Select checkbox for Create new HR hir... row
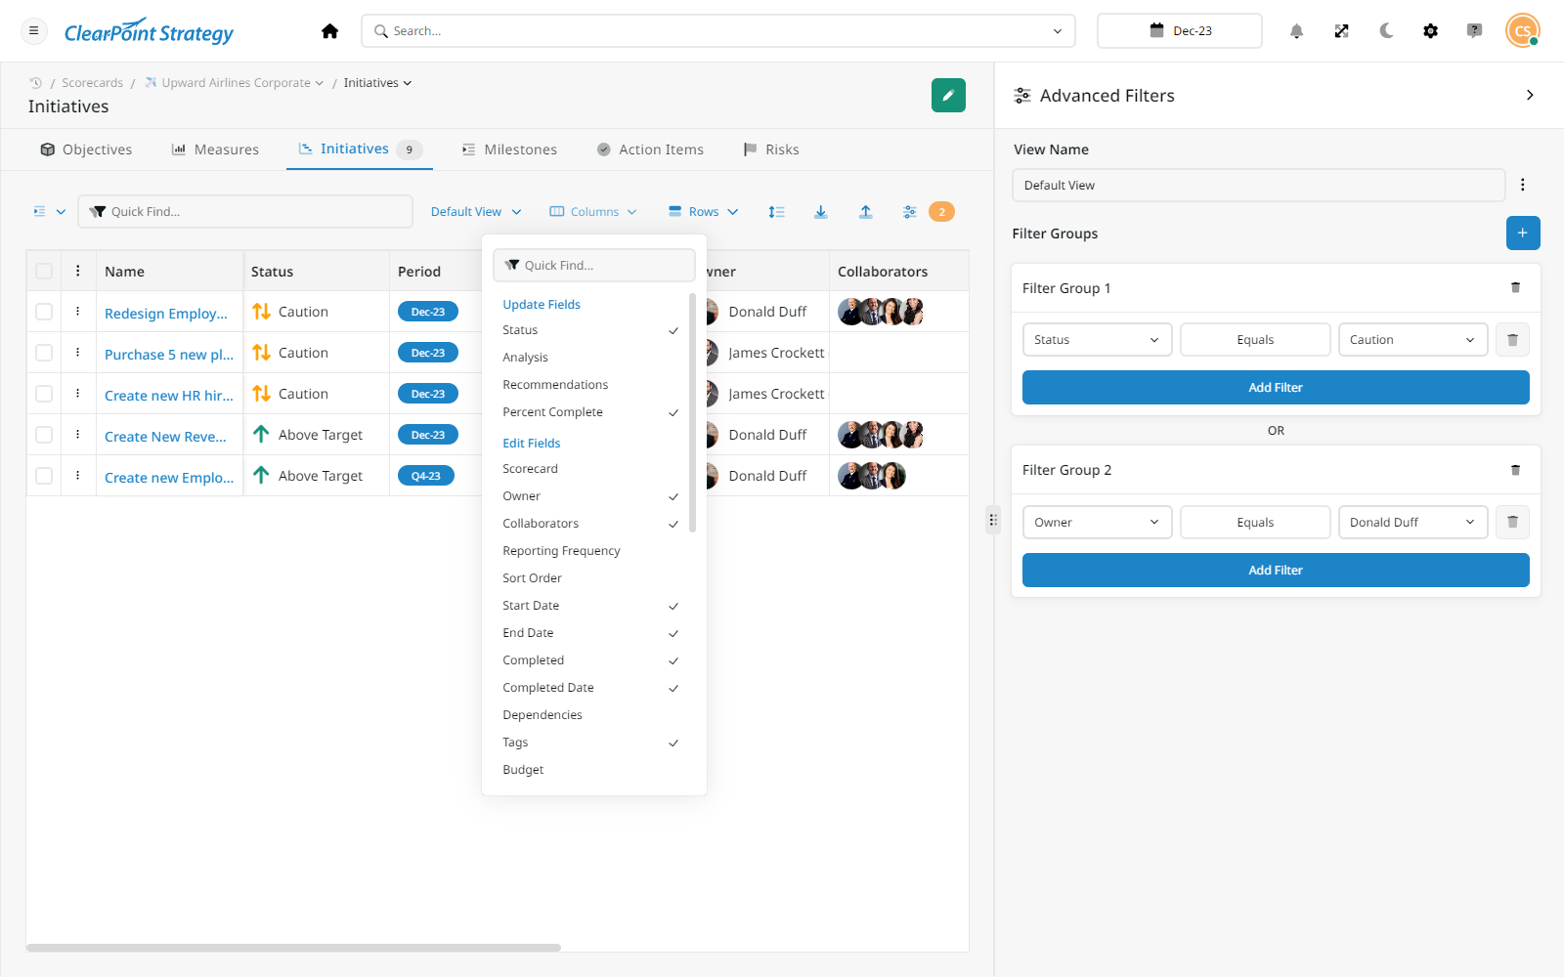The image size is (1564, 977). click(x=44, y=394)
